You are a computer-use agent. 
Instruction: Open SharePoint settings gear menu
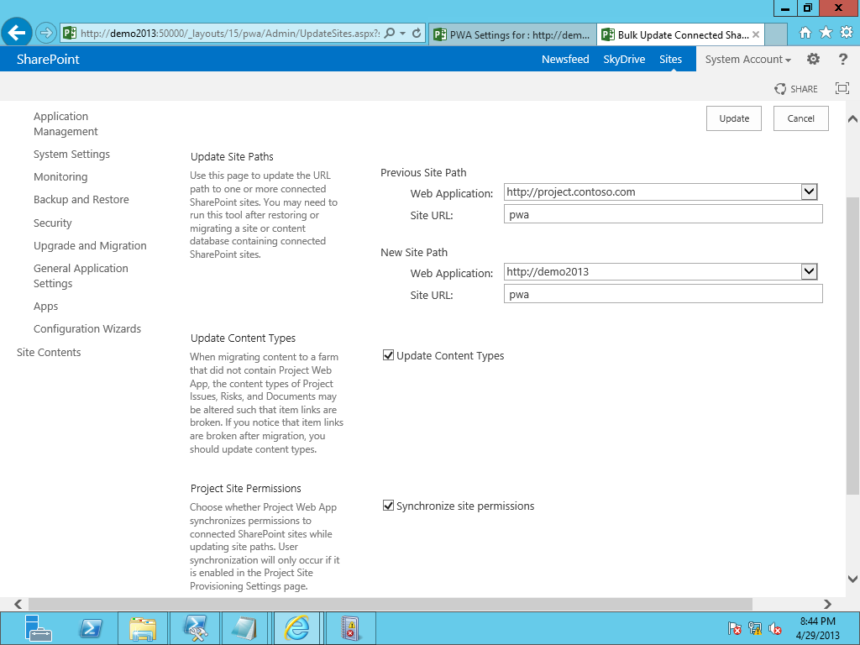(813, 60)
